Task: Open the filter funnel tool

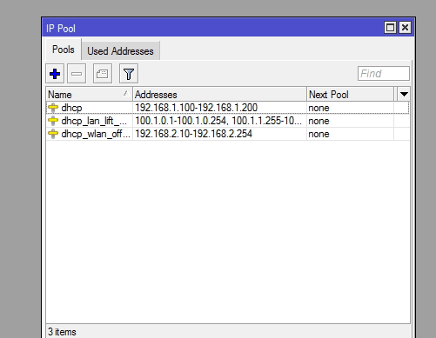Action: [129, 74]
